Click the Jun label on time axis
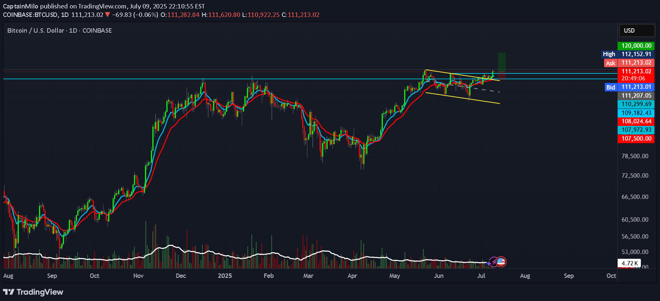 (438, 276)
